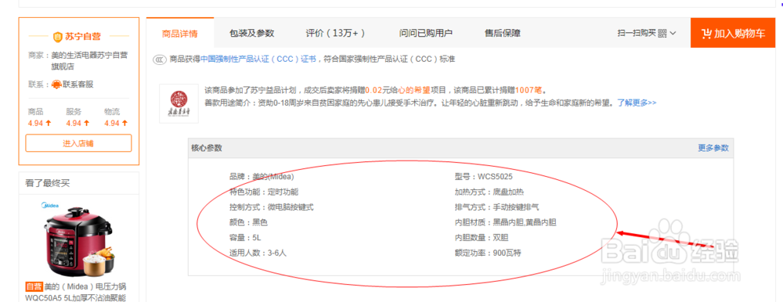The width and height of the screenshot is (783, 302).
Task: Open the 评价（13万+） tab
Action: (x=335, y=34)
